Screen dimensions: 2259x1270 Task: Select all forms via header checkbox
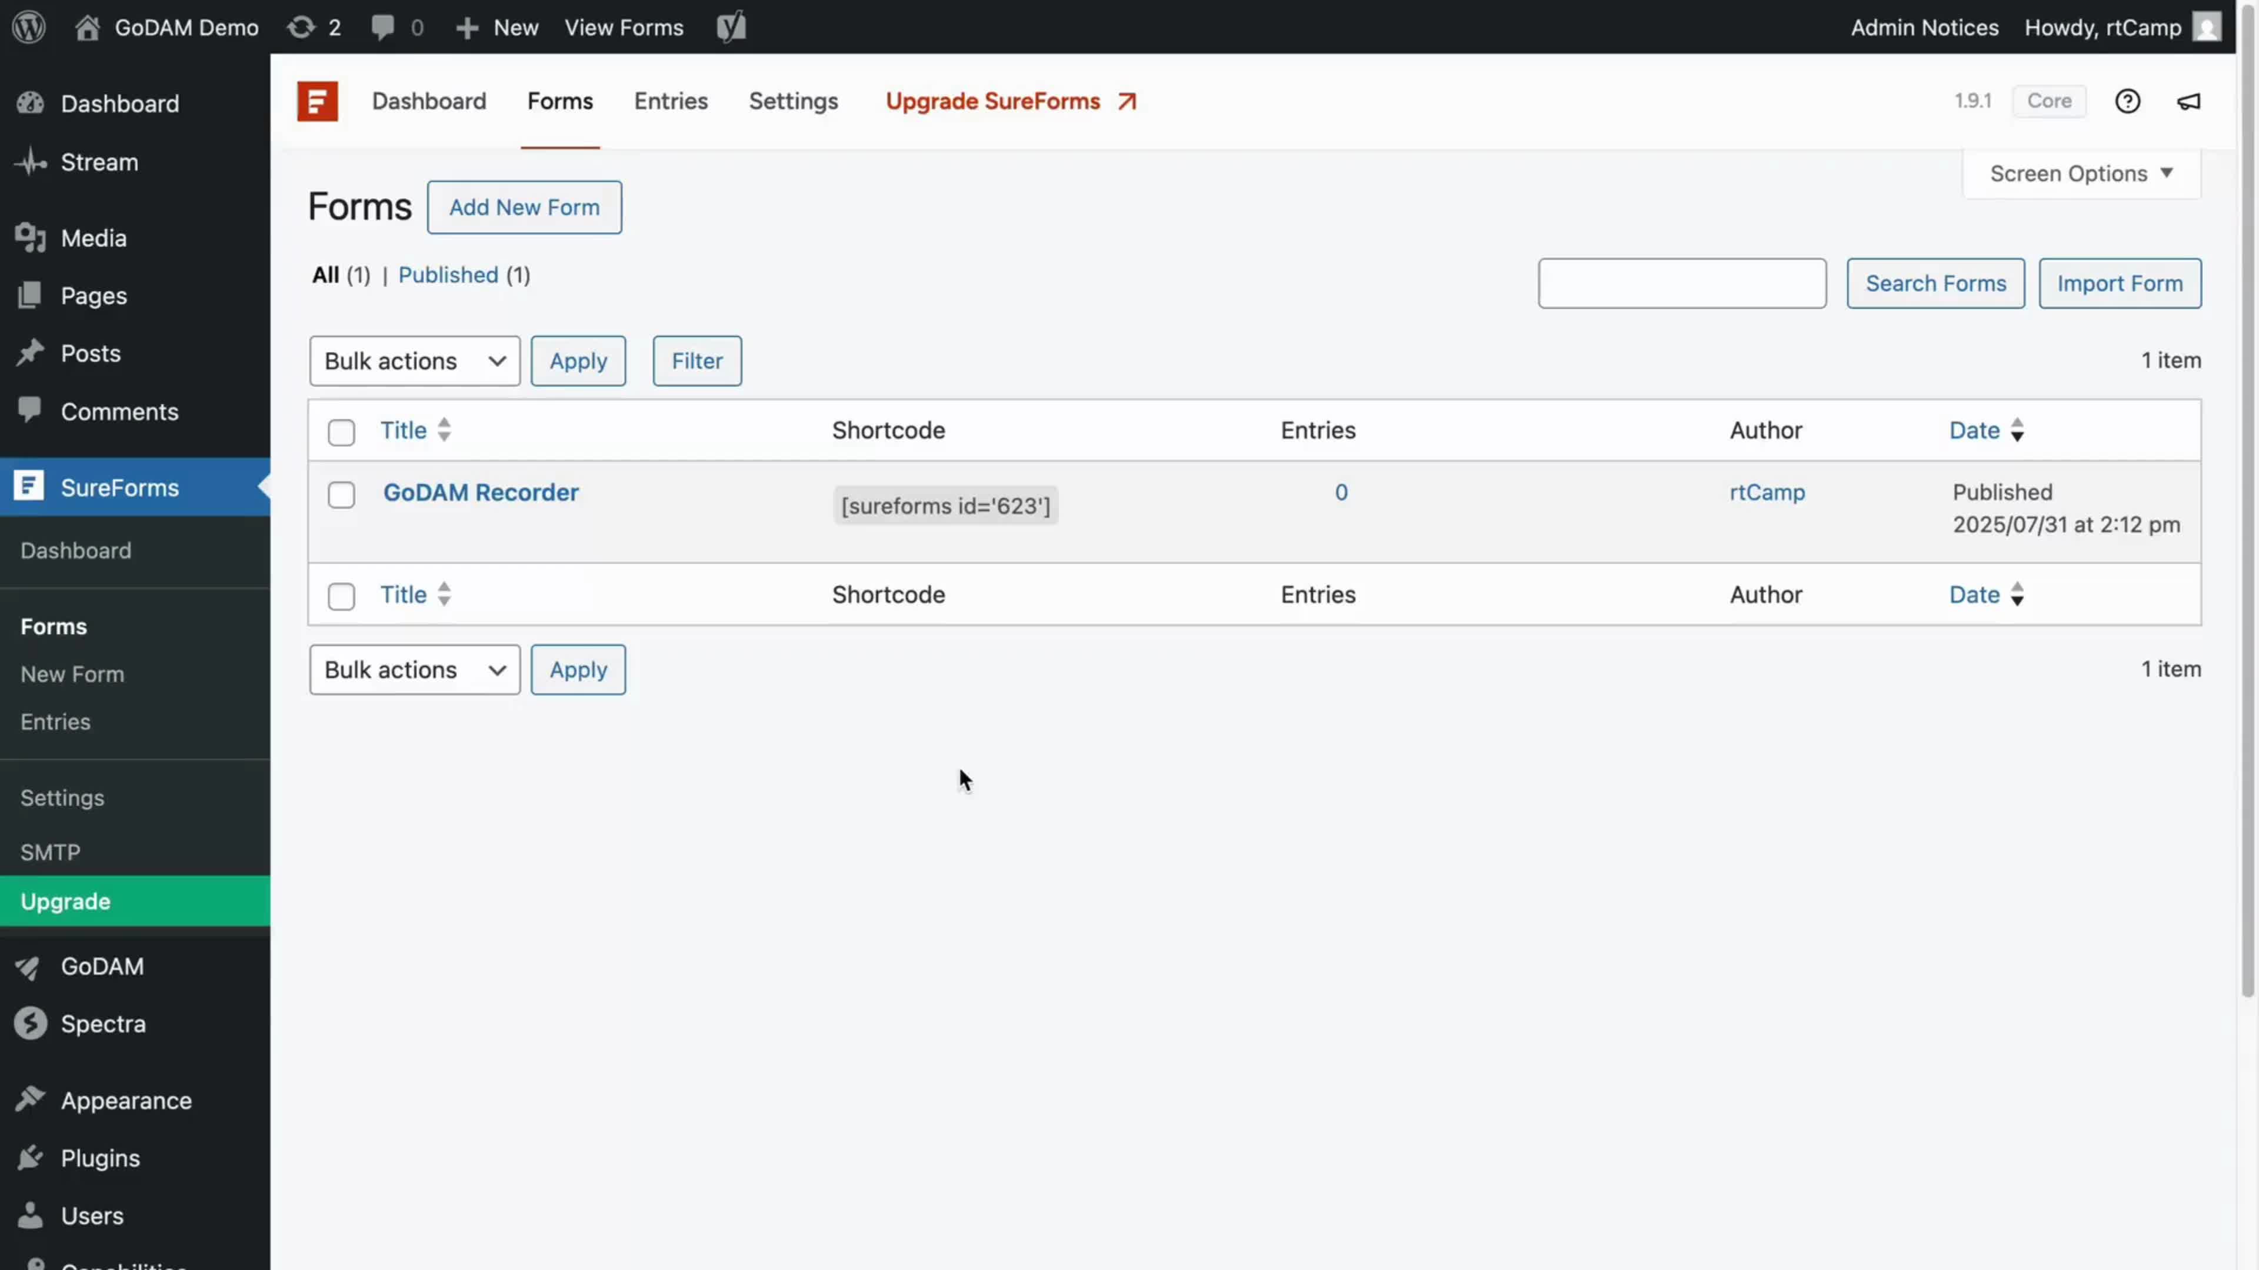click(341, 431)
